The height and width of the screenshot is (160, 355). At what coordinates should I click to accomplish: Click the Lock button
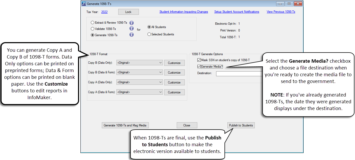tap(128, 12)
